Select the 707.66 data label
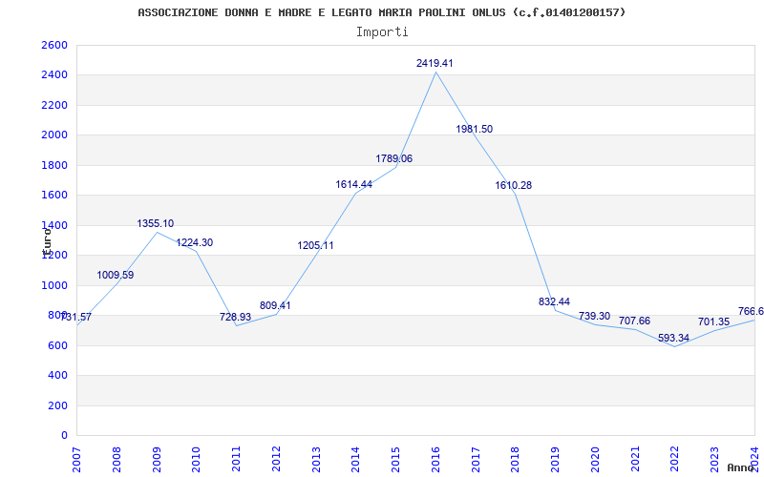This screenshot has height=477, width=764. [x=634, y=321]
